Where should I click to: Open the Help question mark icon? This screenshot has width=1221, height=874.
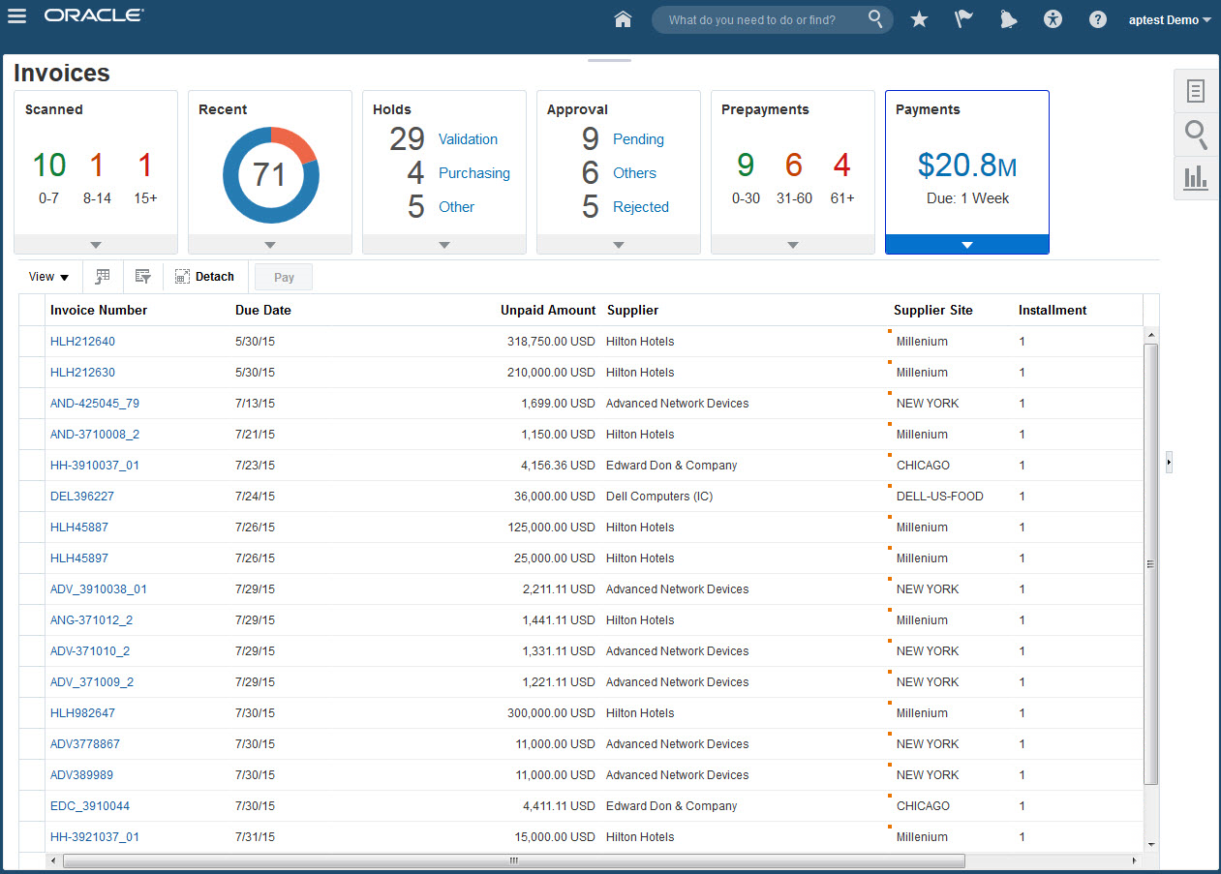(x=1097, y=19)
